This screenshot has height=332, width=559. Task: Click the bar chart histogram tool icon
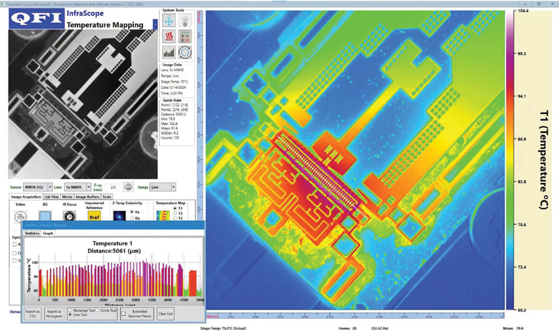tap(169, 51)
